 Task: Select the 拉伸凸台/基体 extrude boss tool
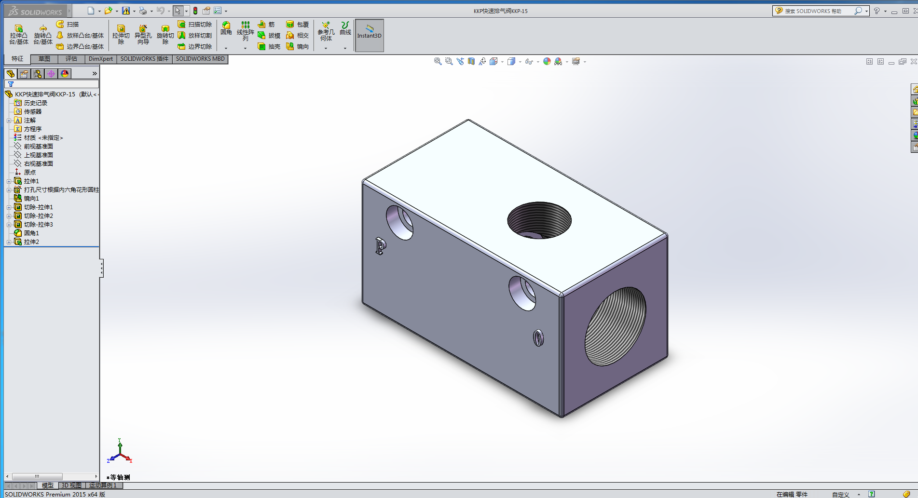19,35
